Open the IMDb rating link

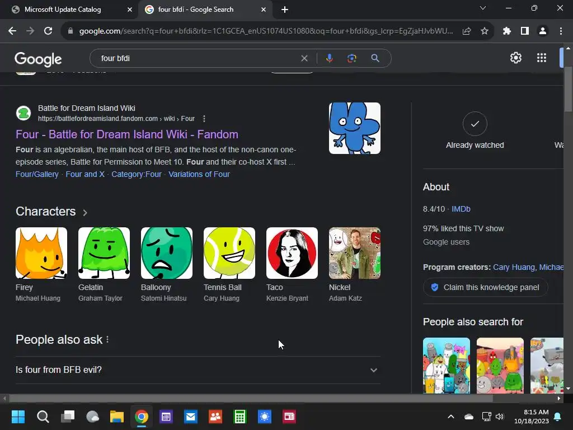coord(461,209)
